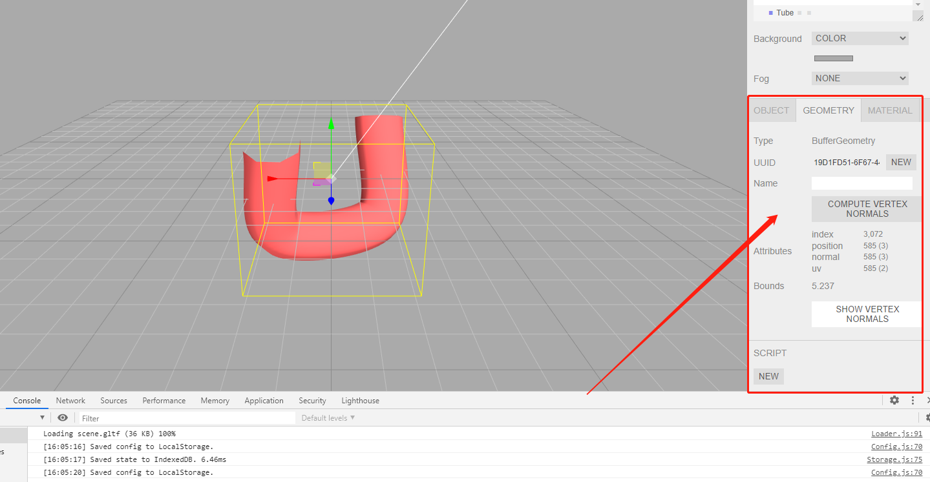Click the green Y-axis gizmo arrow
The width and height of the screenshot is (930, 482).
tap(331, 124)
